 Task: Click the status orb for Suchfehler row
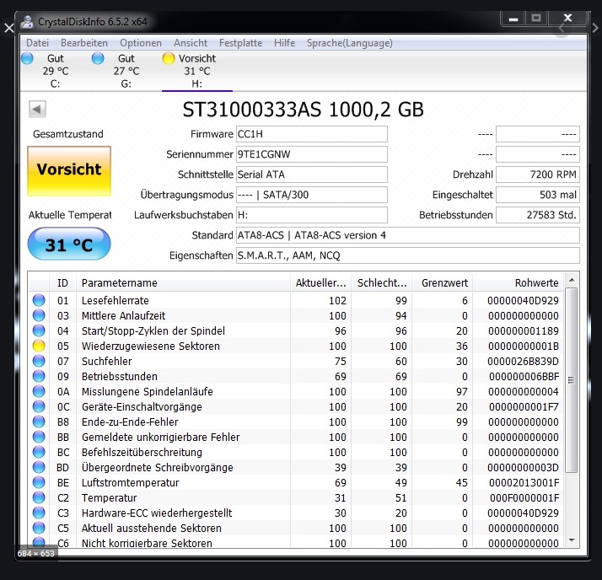click(x=39, y=361)
